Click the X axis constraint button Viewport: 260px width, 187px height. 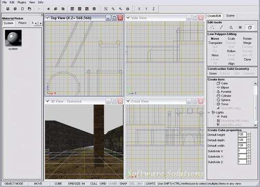coord(139,9)
